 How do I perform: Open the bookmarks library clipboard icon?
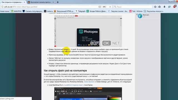point(159,7)
